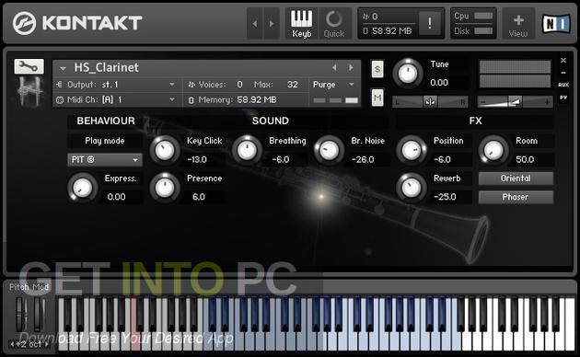This screenshot has width=580, height=357.
Task: Go to previous instrument in top header
Action: tap(254, 23)
